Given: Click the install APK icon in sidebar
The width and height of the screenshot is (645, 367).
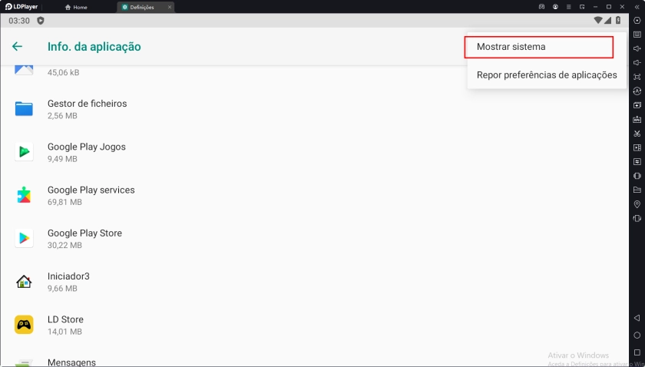Looking at the screenshot, I should [637, 119].
